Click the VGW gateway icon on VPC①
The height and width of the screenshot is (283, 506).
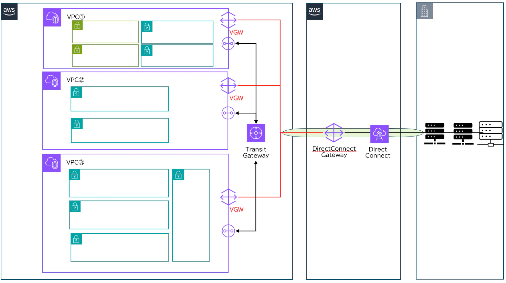pyautogui.click(x=228, y=20)
